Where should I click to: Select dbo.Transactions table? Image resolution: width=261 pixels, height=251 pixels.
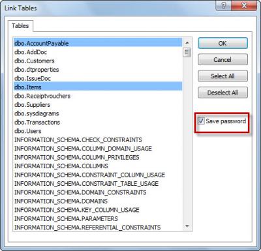(x=98, y=122)
